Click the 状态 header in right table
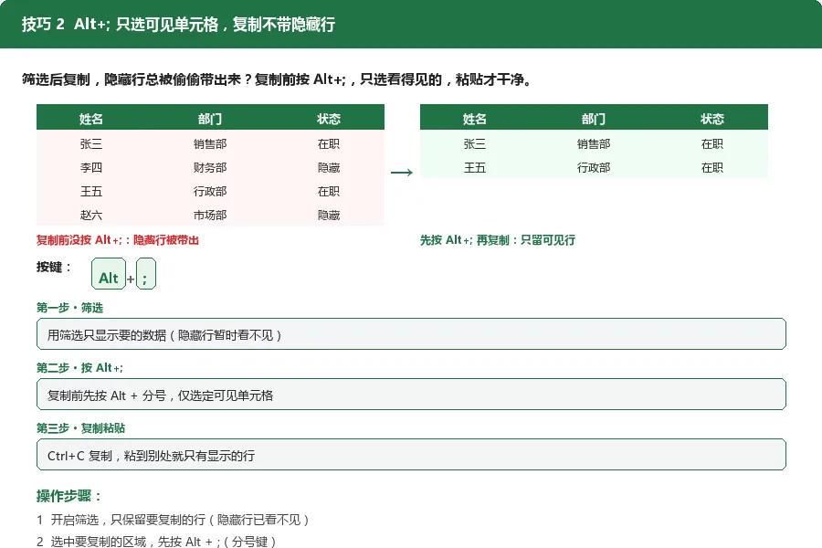 pos(711,119)
